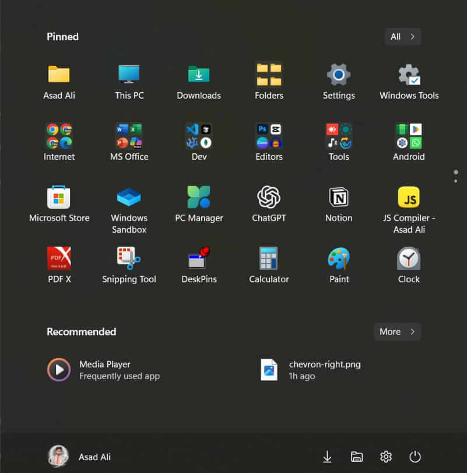Launch the Clock app
467x473 pixels.
(x=409, y=265)
